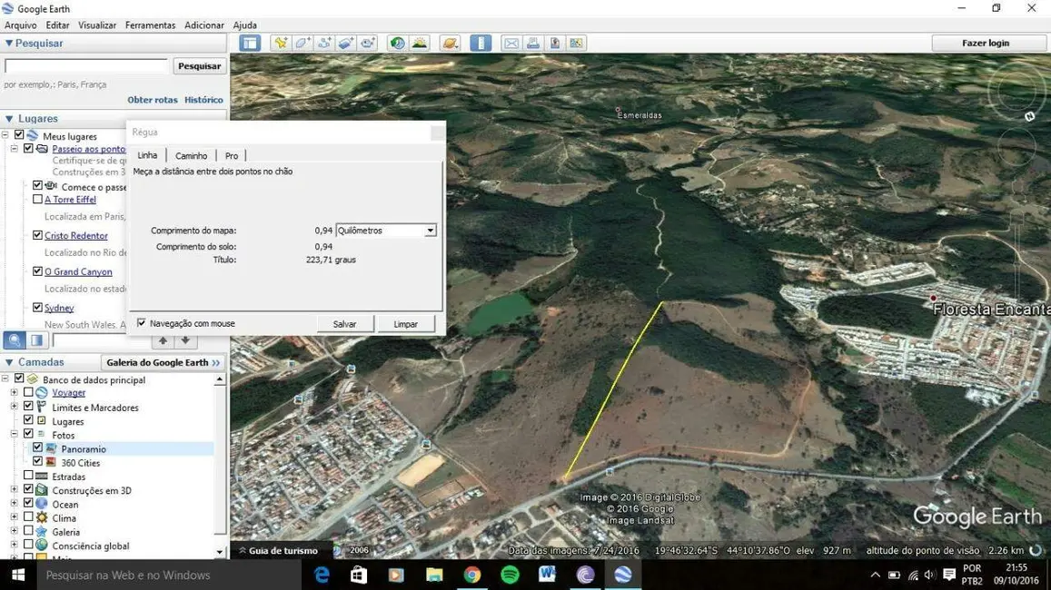Screen dimensions: 1051x590
Task: Click the search input field
Action: pos(86,66)
